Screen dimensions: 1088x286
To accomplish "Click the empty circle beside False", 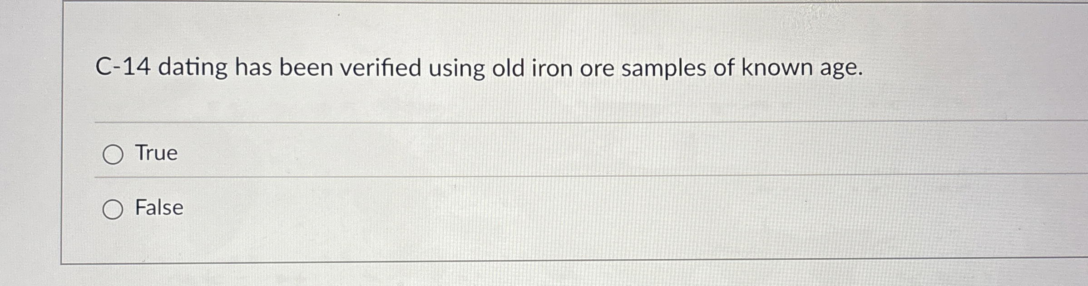I will [113, 208].
